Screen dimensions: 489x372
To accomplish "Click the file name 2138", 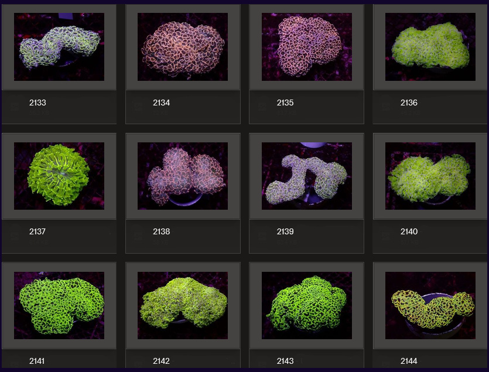I will 161,231.
